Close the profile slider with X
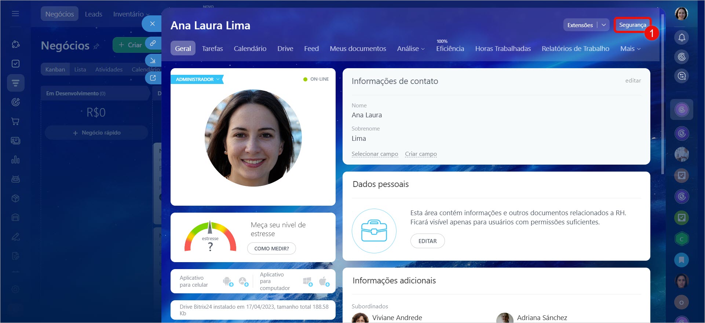705x323 pixels. click(x=153, y=24)
